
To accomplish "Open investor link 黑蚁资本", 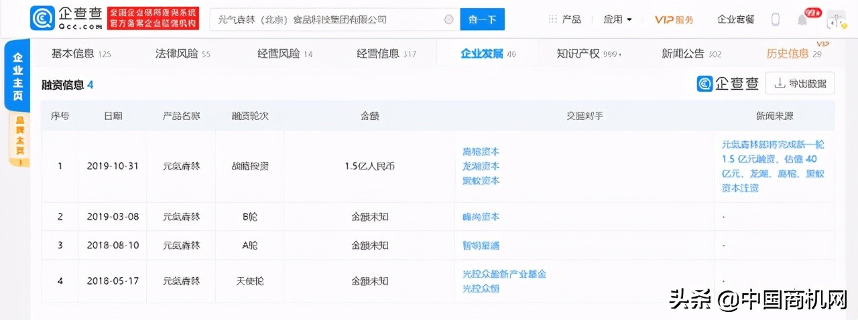I will [481, 181].
